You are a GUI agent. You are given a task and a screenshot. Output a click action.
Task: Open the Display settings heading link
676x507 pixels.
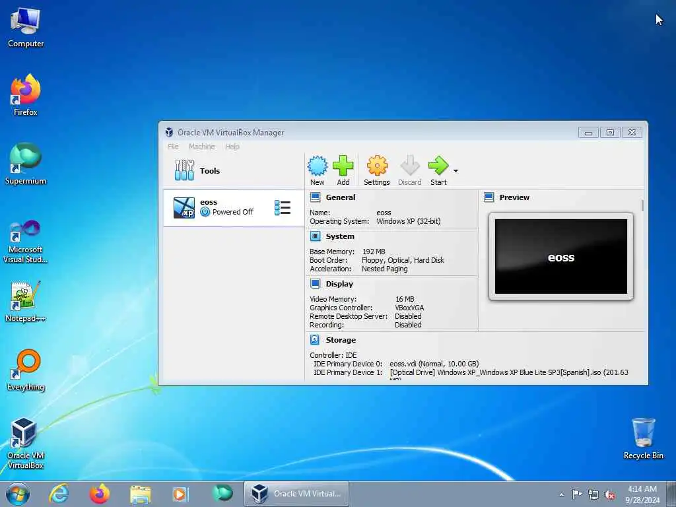click(x=339, y=284)
